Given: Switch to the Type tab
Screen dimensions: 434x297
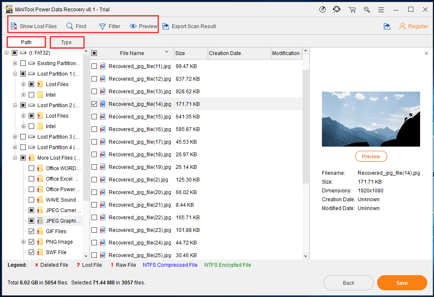Looking at the screenshot, I should coord(66,42).
